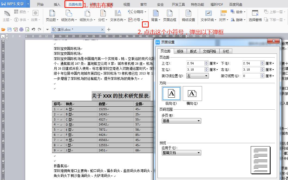Click the 关于 XXX 的技术研究报表 table title
This screenshot has height=180, width=288.
click(121, 96)
